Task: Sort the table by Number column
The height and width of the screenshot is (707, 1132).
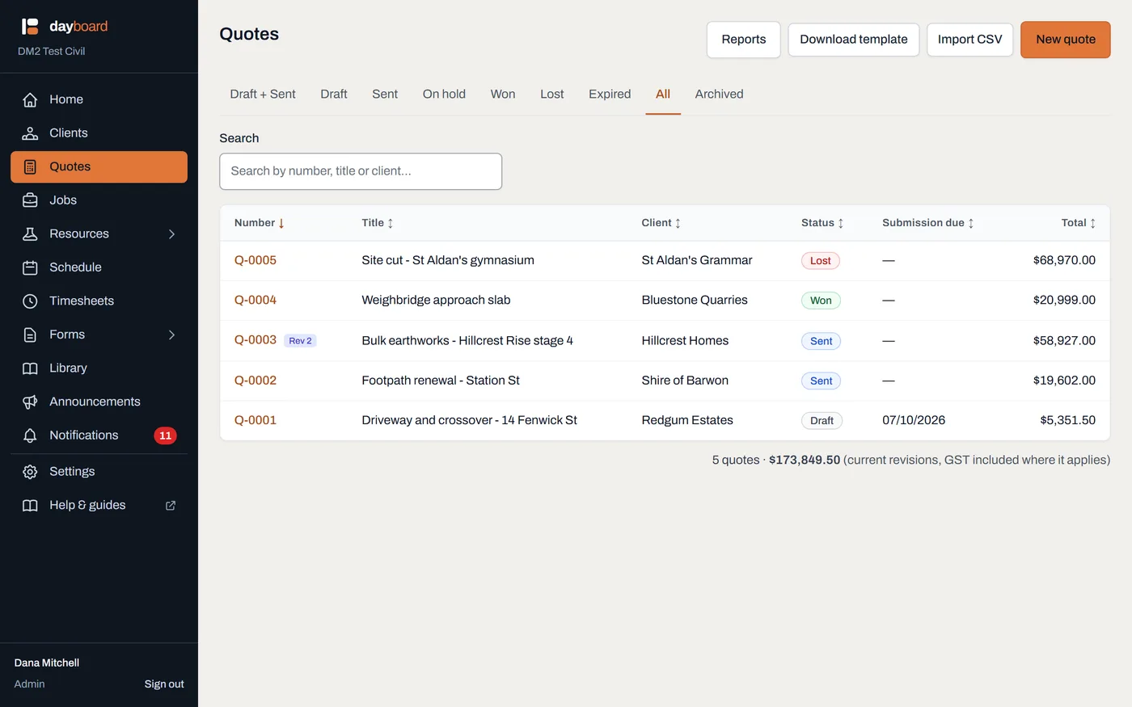Action: pyautogui.click(x=260, y=223)
